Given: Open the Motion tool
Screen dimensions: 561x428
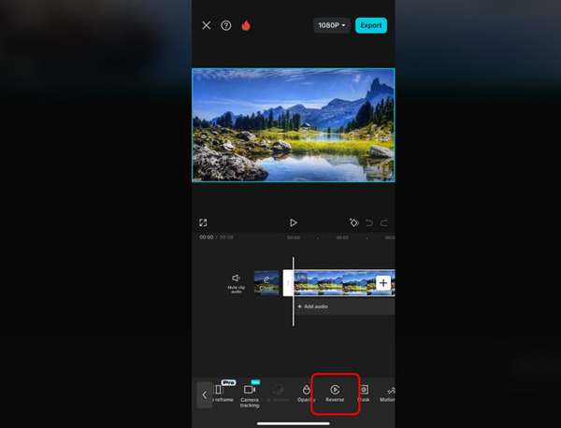Looking at the screenshot, I should [x=387, y=393].
